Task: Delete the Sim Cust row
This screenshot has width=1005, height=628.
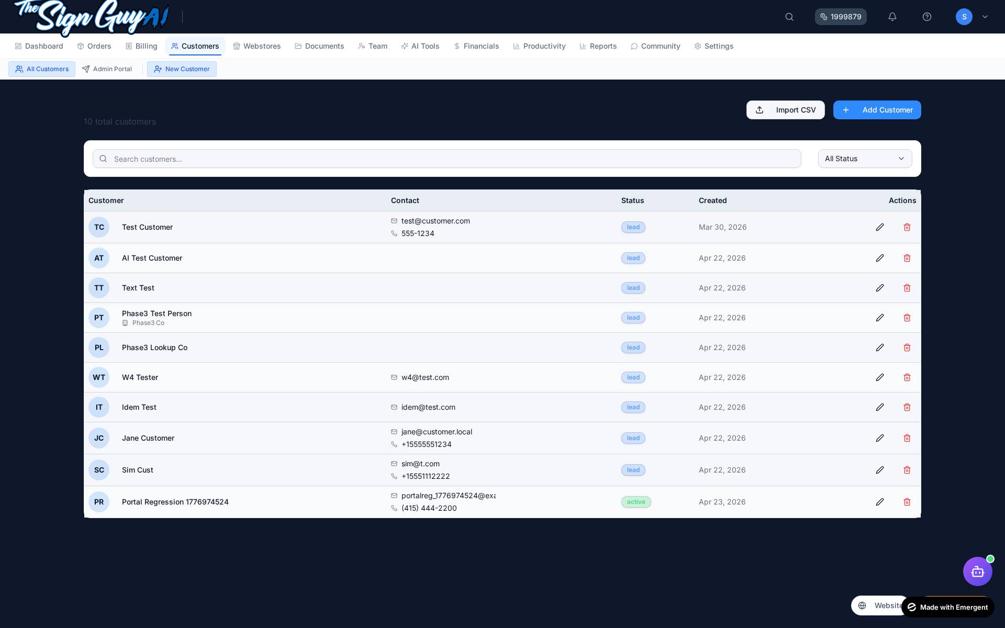Action: (907, 470)
